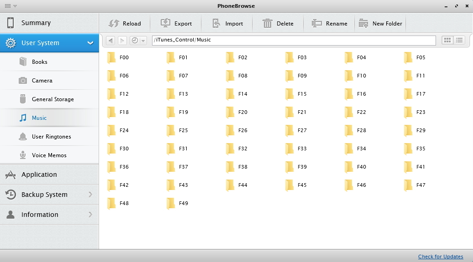
Task: Select folder F35
Action: tap(415, 149)
